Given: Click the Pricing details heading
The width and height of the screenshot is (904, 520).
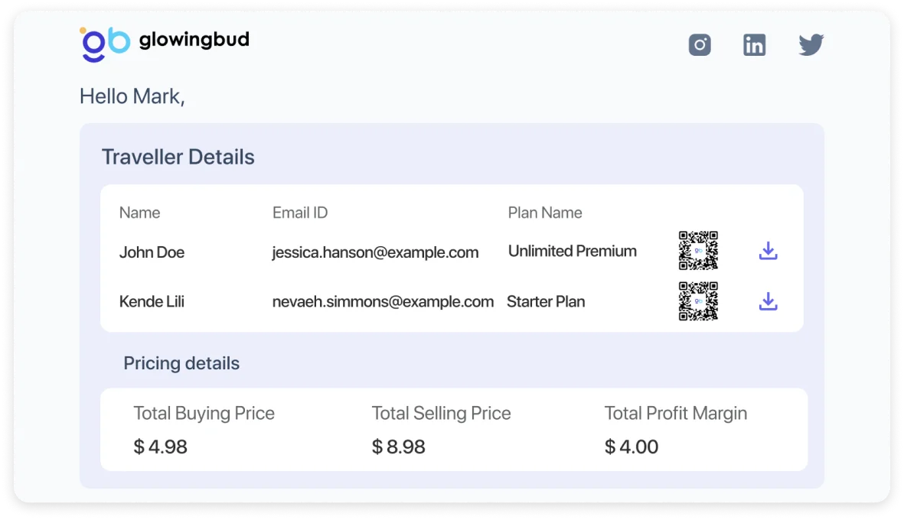Looking at the screenshot, I should 181,363.
